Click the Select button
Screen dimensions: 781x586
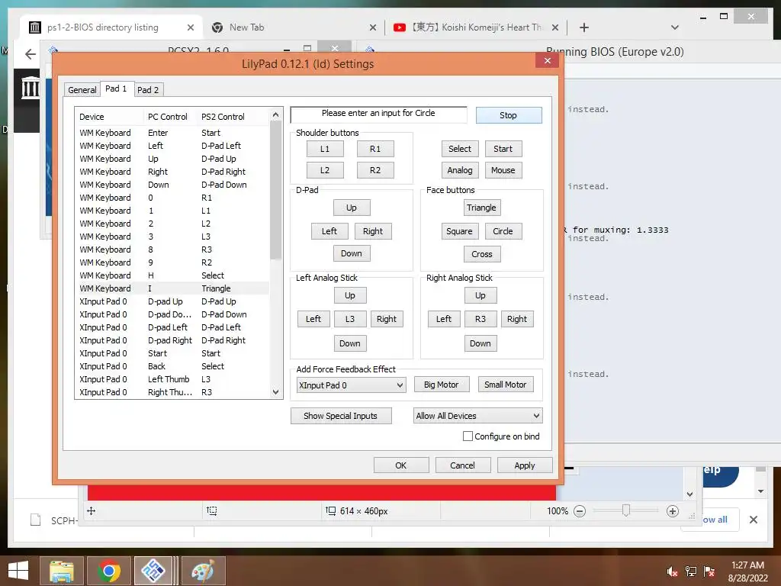459,149
